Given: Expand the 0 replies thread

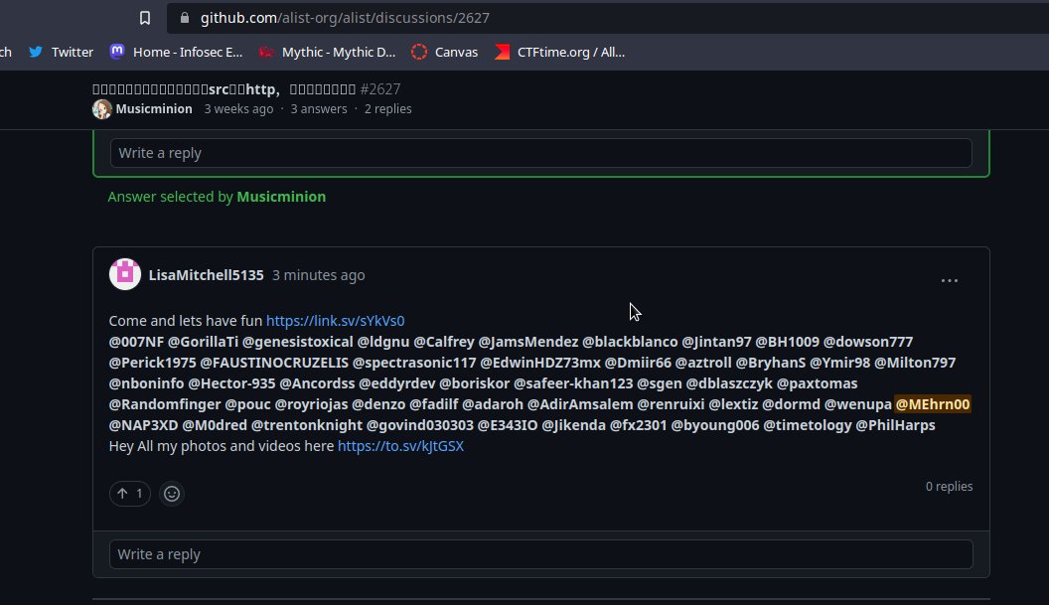Looking at the screenshot, I should click(x=949, y=486).
